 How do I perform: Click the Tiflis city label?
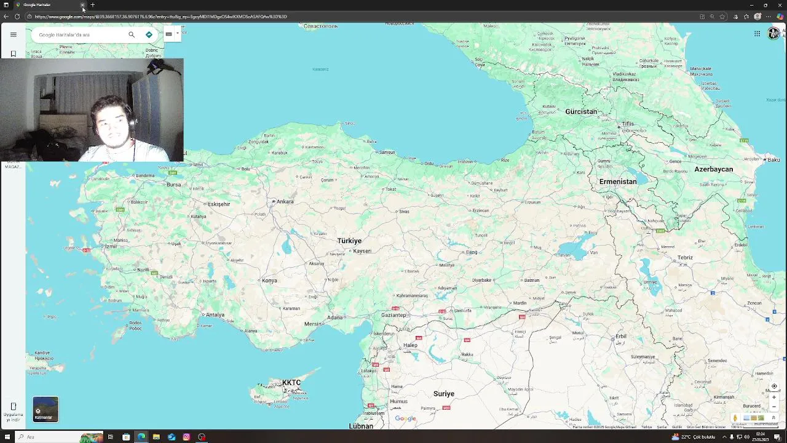click(x=627, y=124)
